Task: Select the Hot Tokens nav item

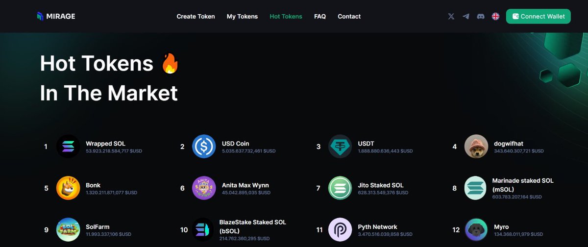Action: [286, 16]
